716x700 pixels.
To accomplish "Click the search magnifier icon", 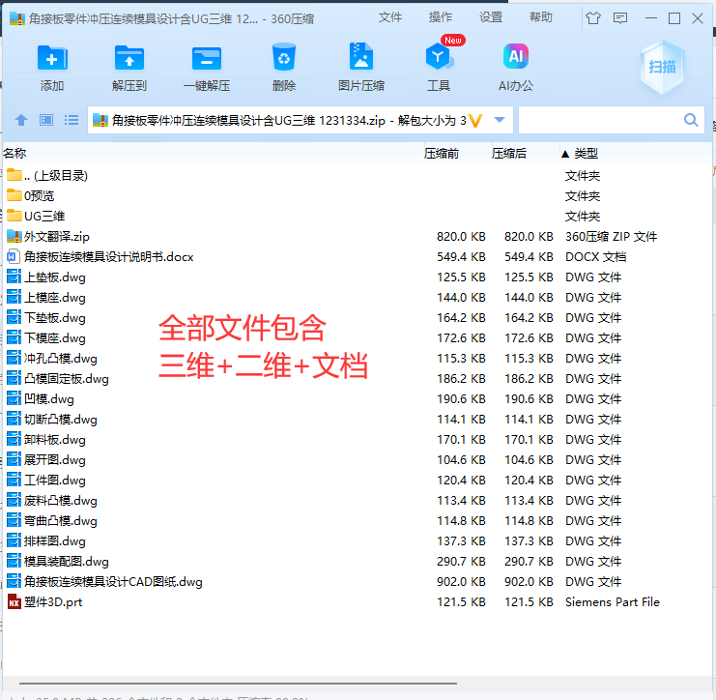I will (691, 120).
